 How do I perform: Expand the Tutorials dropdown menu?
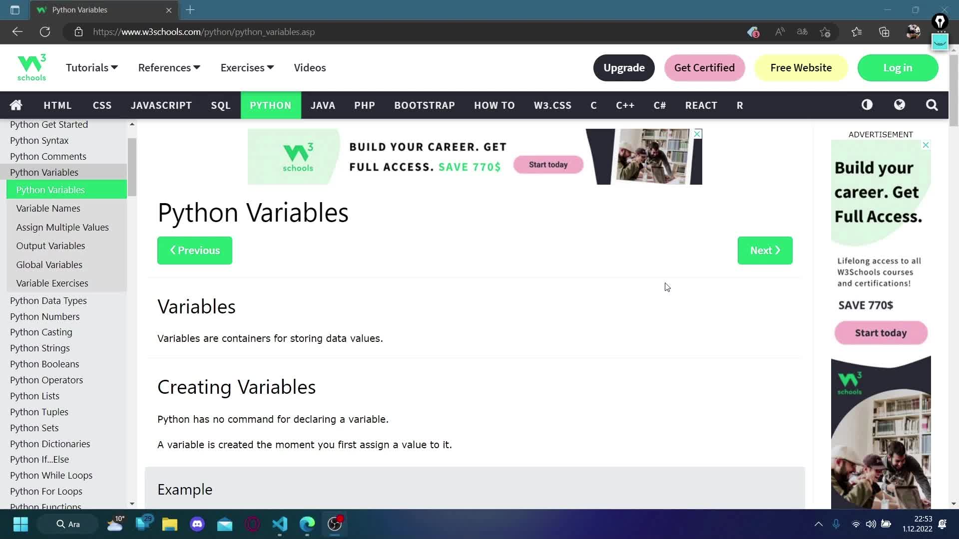point(92,68)
